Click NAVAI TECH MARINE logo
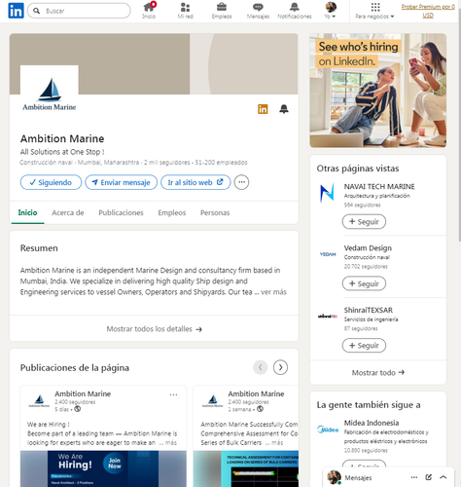Viewport: 461px width, 487px height. (327, 193)
